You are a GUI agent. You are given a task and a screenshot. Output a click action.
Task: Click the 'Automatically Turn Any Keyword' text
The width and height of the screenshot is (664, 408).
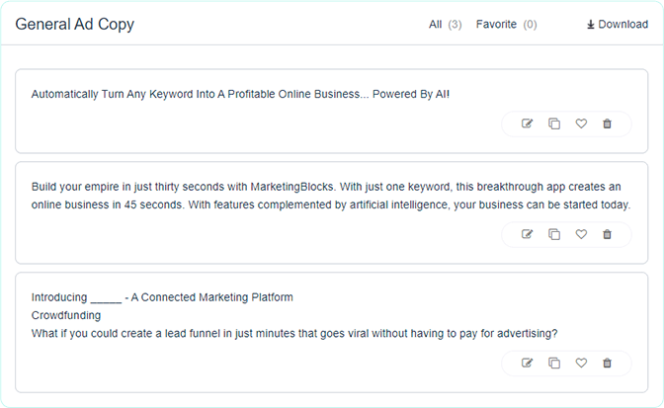coord(240,94)
